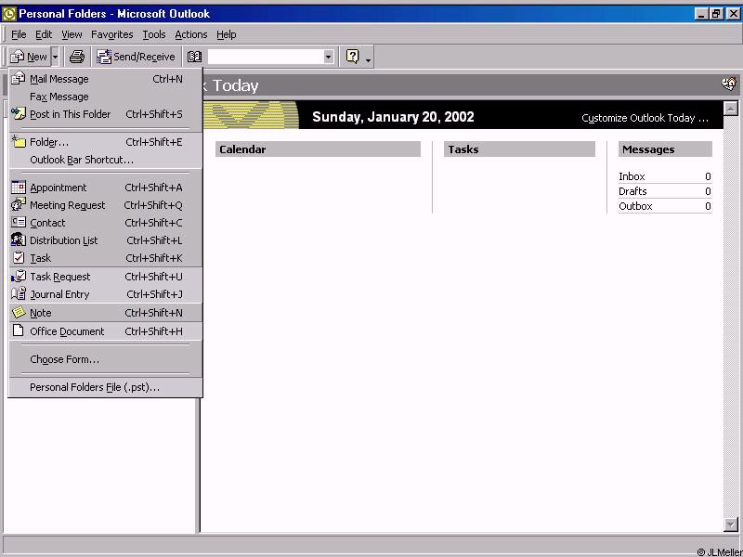The width and height of the screenshot is (743, 557).
Task: Choose Distribution List menu entry
Action: 63,240
